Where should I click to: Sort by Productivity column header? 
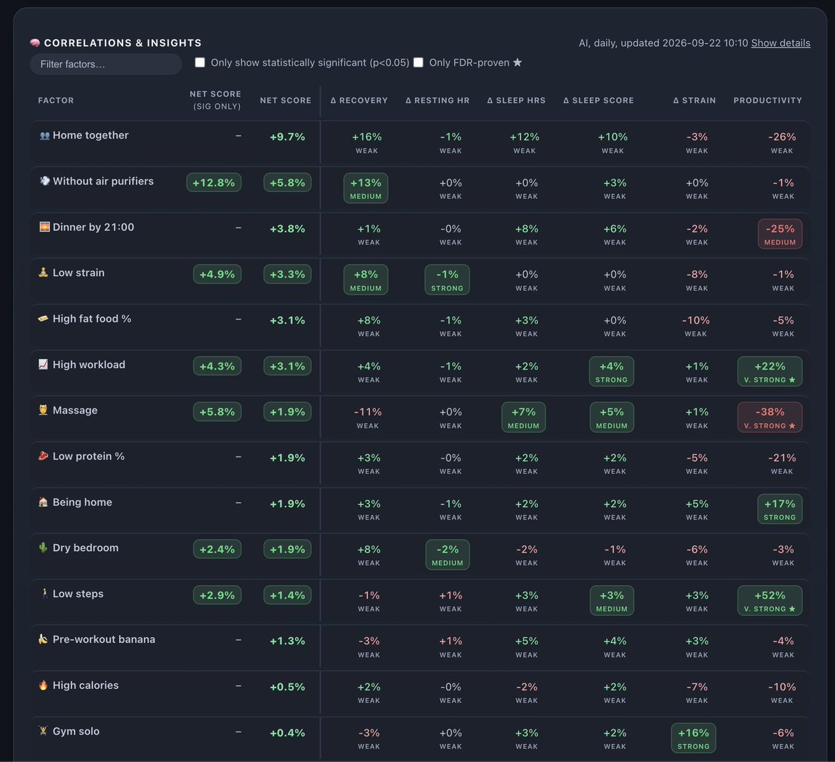click(768, 100)
